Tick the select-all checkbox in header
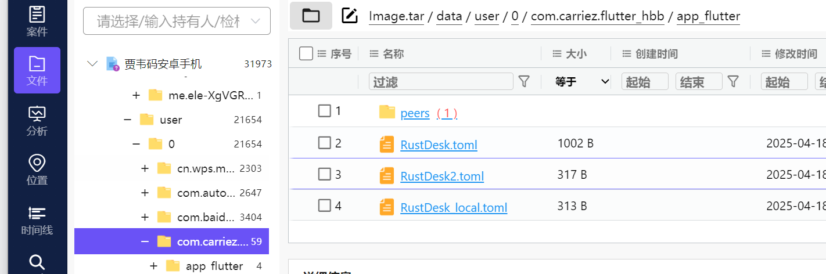 point(306,53)
